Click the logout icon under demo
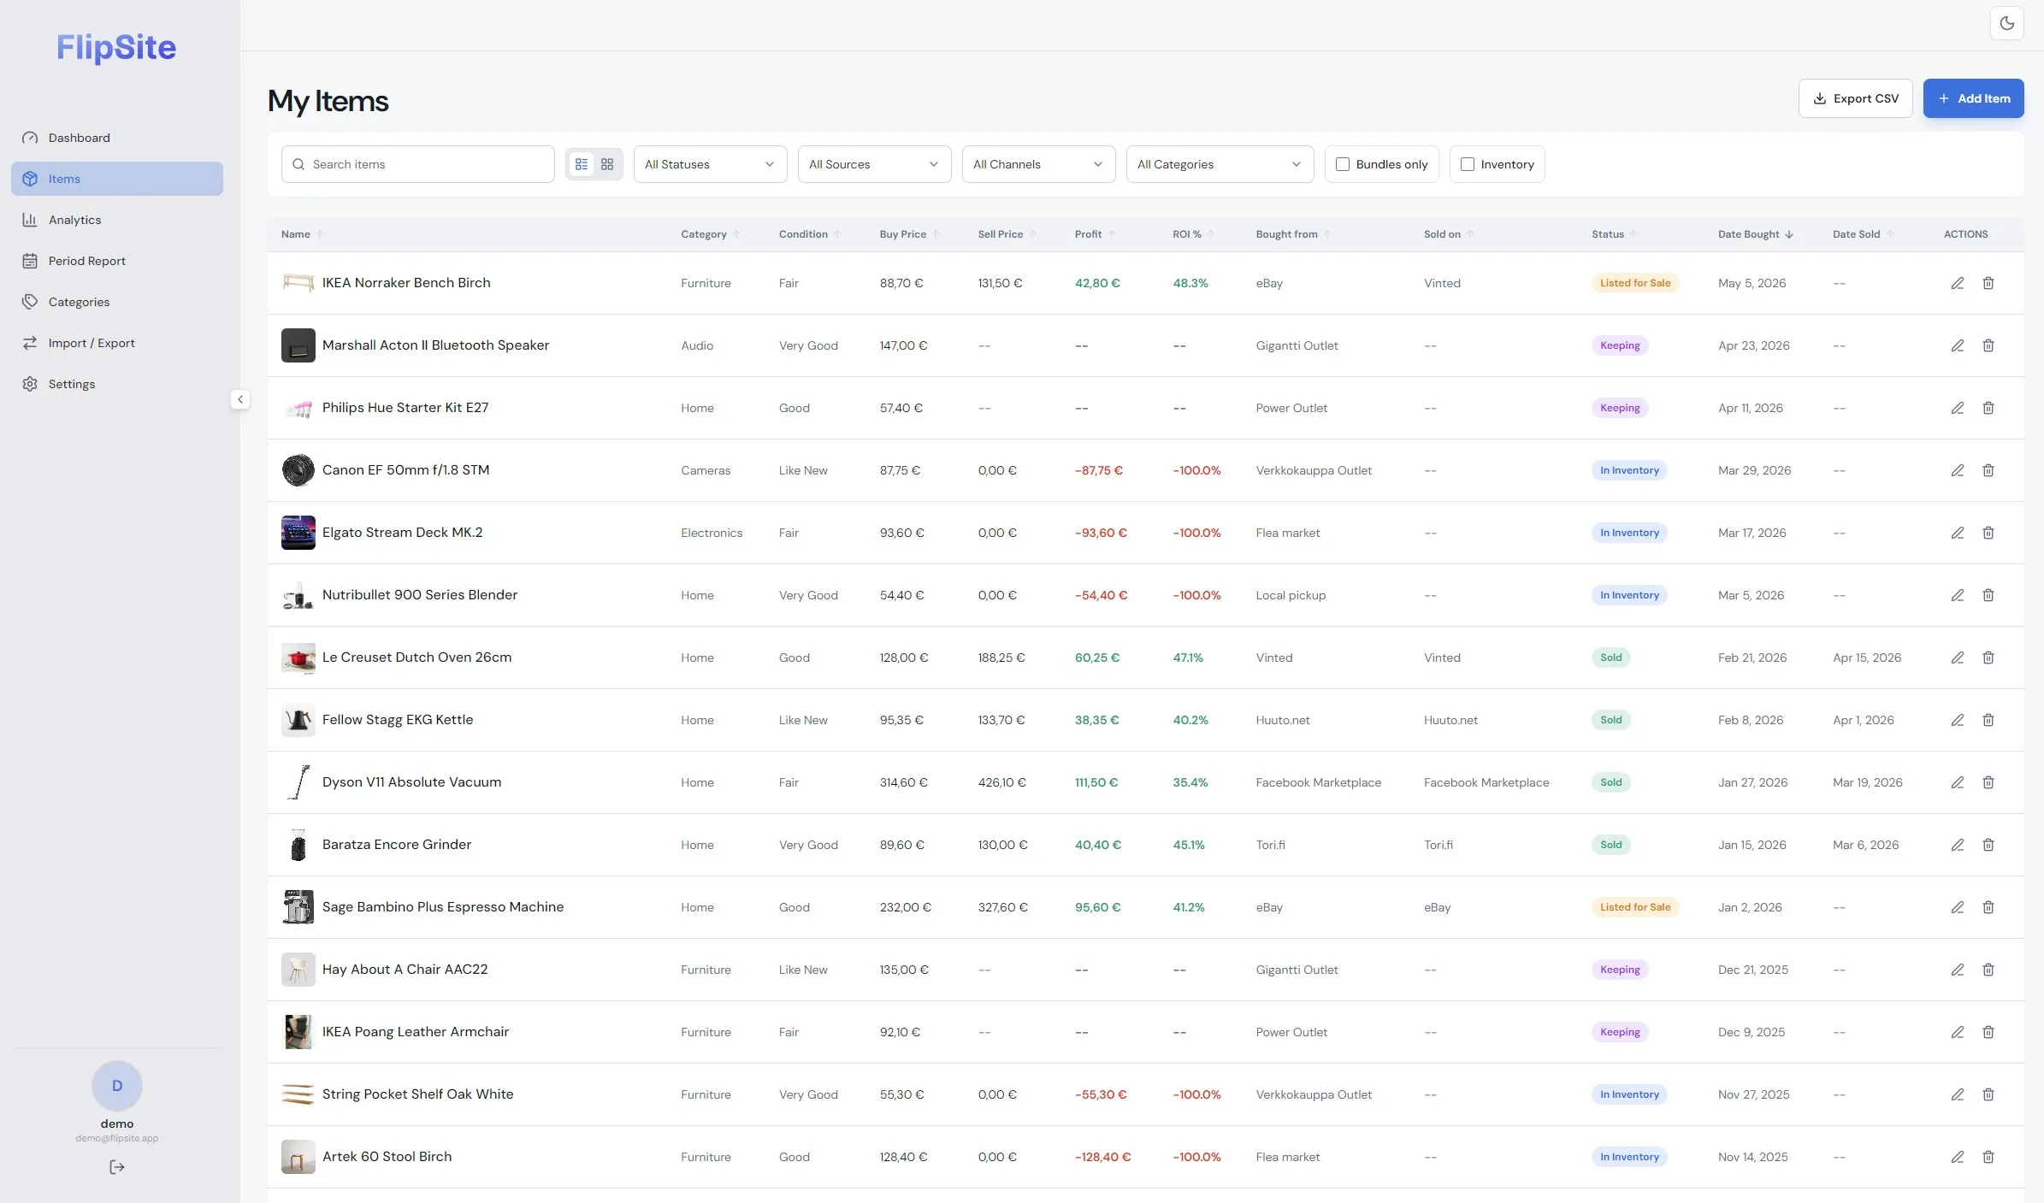This screenshot has height=1203, width=2044. tap(117, 1167)
